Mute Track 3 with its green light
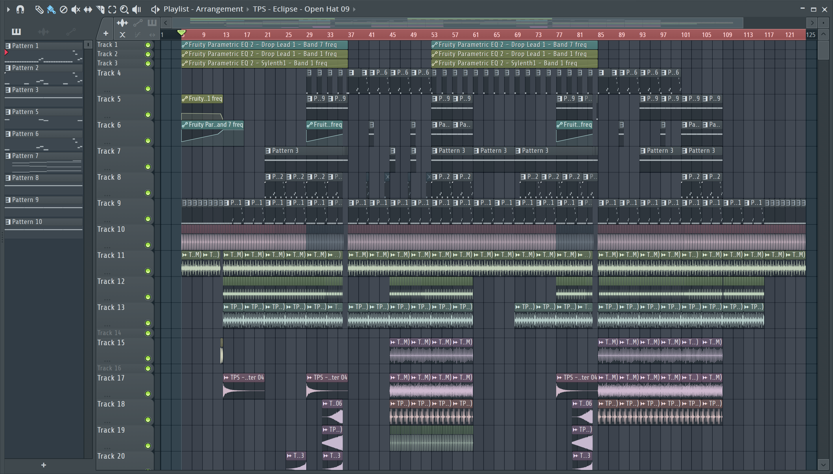 tap(148, 63)
